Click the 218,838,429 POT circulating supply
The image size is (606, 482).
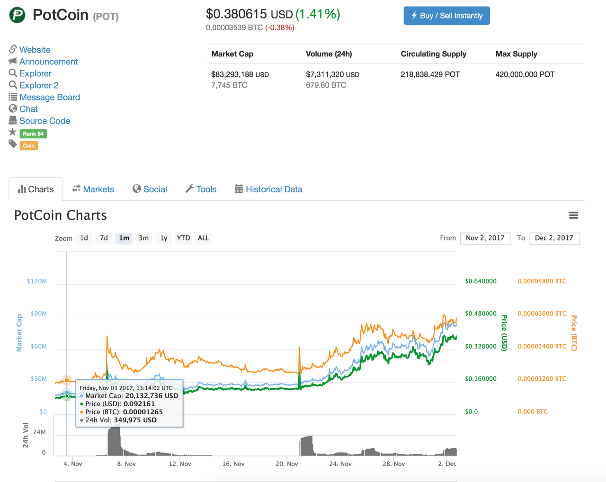coord(430,74)
